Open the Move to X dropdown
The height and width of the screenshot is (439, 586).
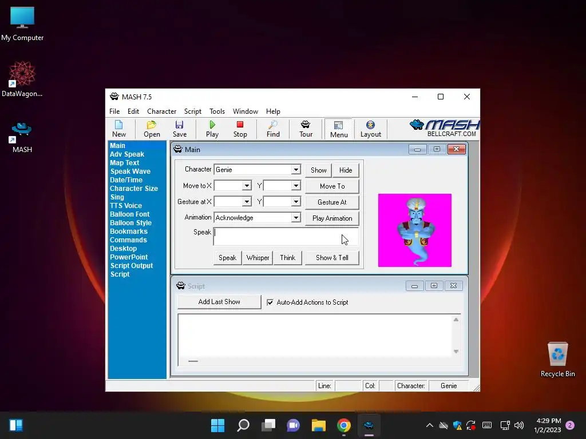coord(247,186)
